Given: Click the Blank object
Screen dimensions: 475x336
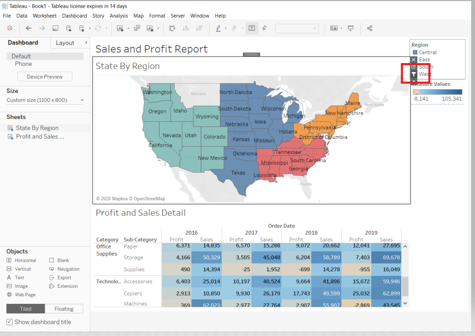Looking at the screenshot, I should pos(59,260).
